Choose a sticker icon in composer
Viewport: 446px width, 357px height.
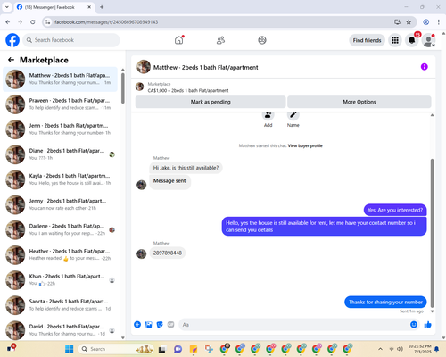pos(160,325)
